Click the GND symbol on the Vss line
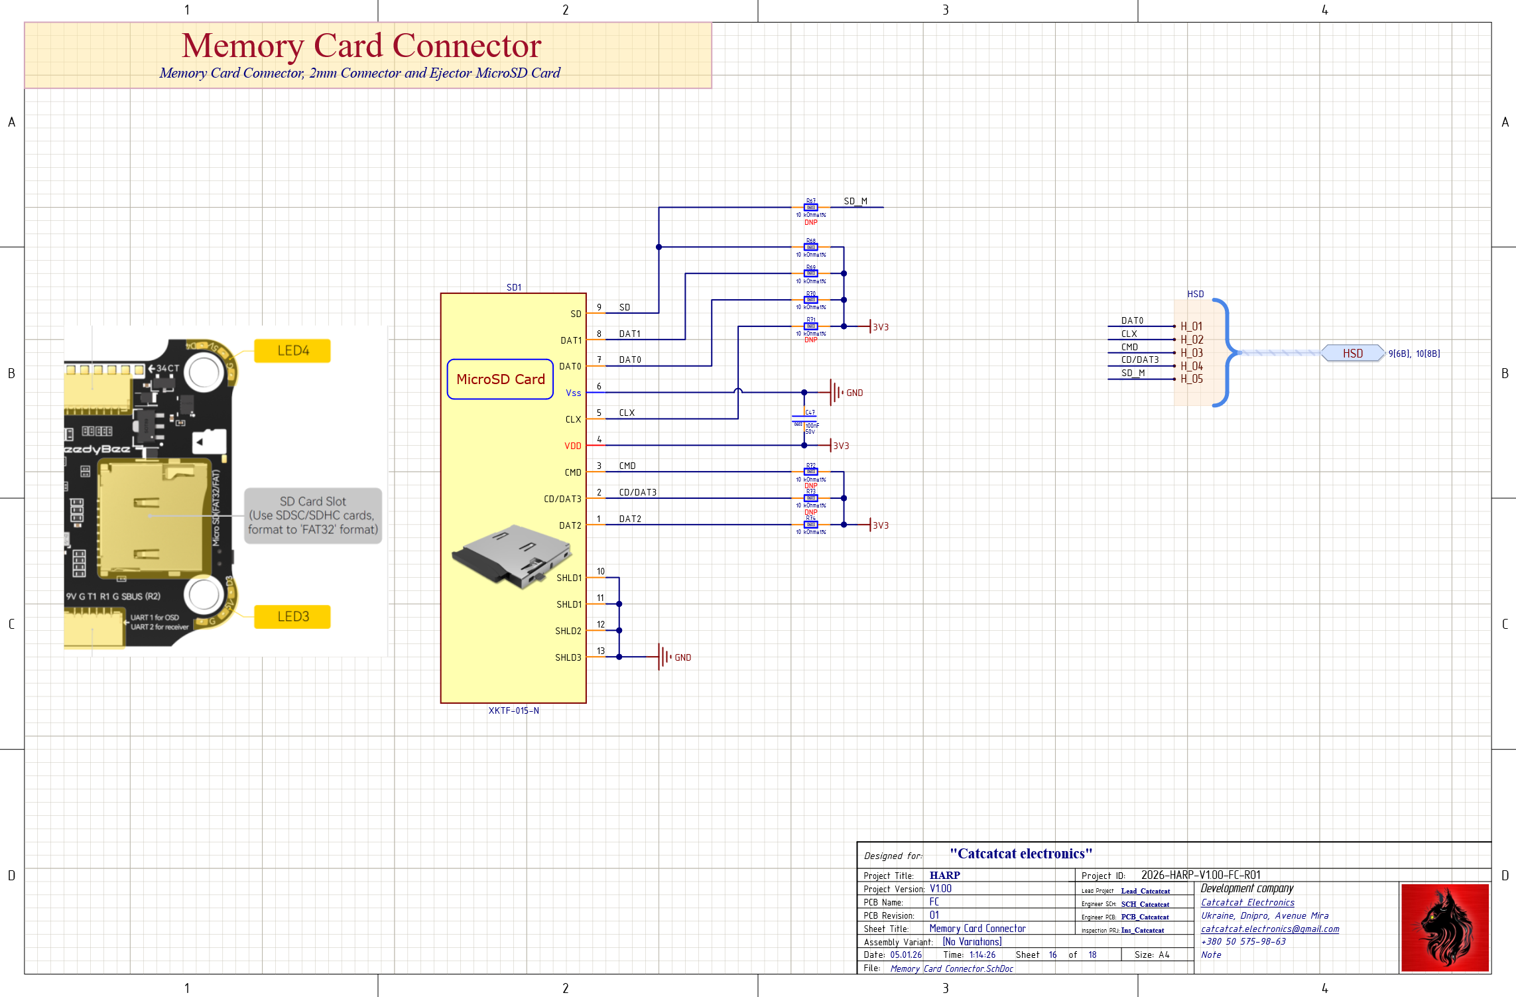Screen dimensions: 1516x997 tap(837, 393)
